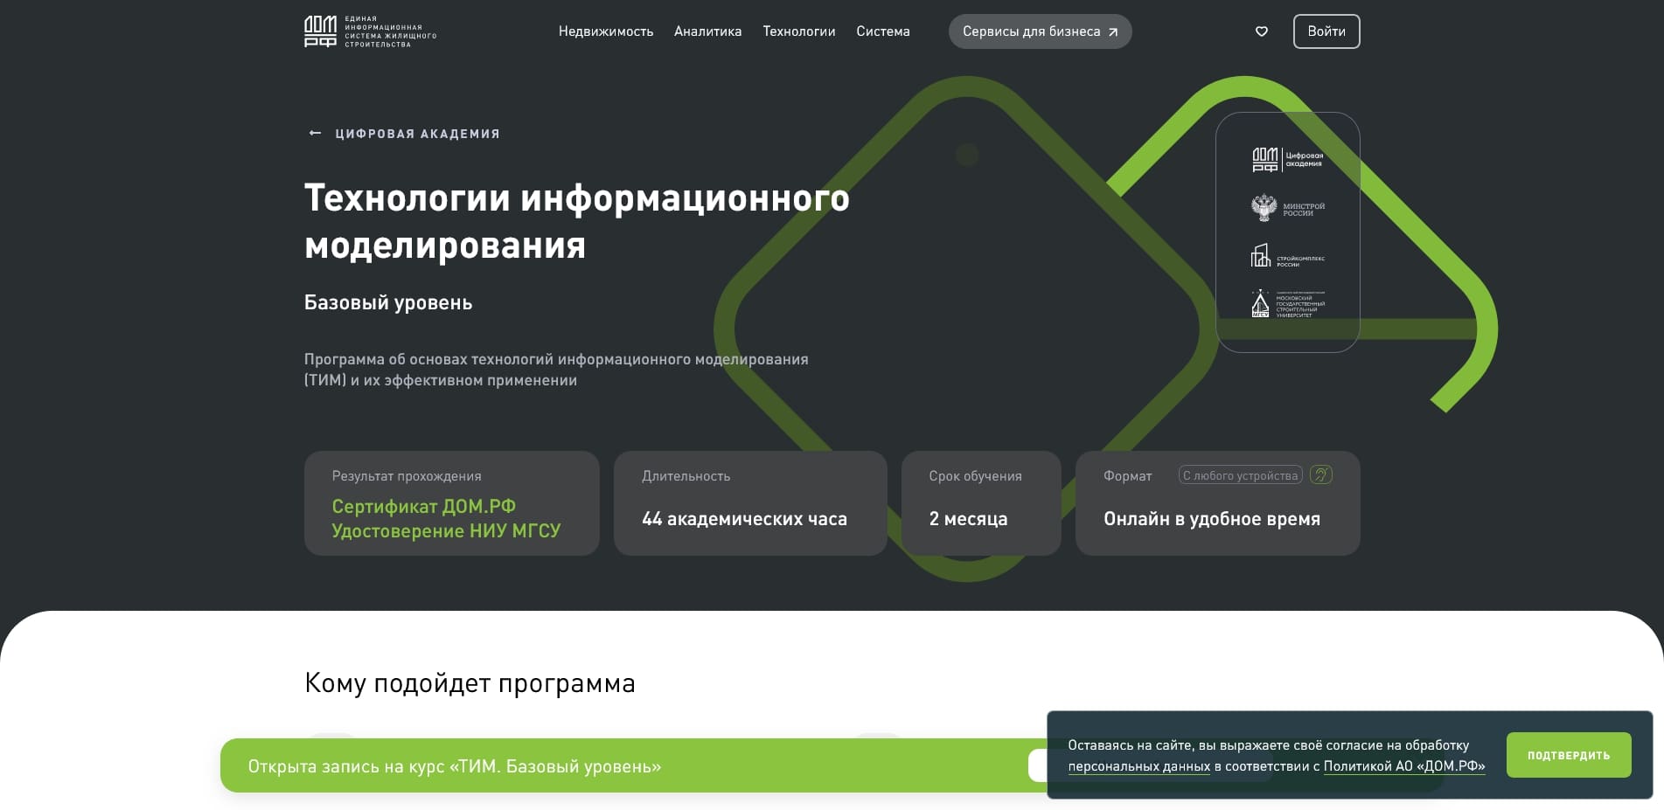The image size is (1664, 810).
Task: Open the Аналитика menu
Action: coord(707,31)
